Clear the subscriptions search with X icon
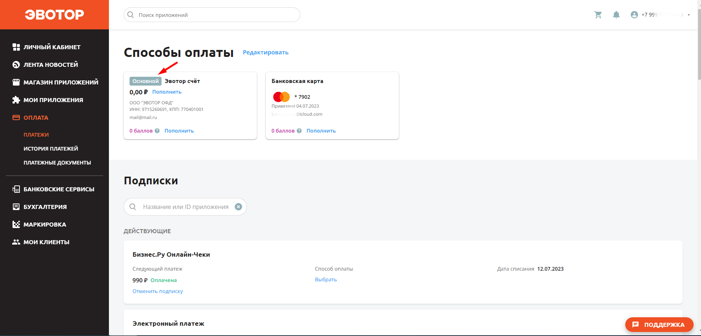 coord(238,207)
